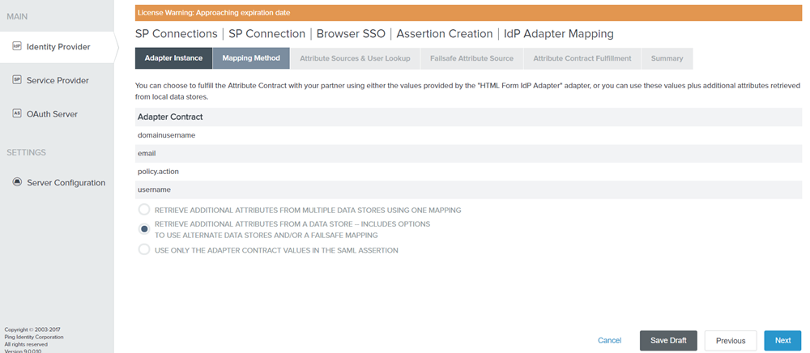Open the Mapping Method tab

pyautogui.click(x=251, y=58)
